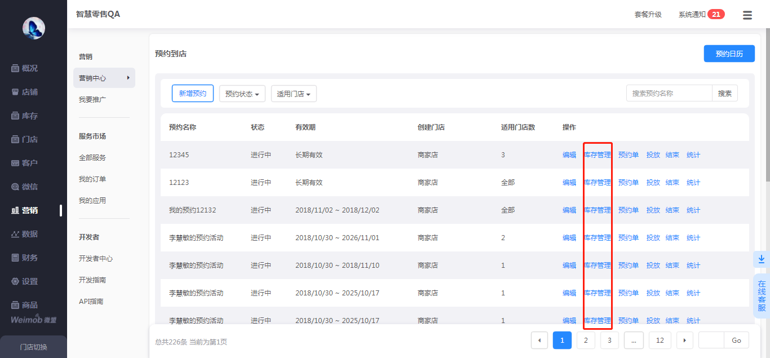Viewport: 770px width, 358px height.
Task: Open API指南 submenu item
Action: pyautogui.click(x=91, y=302)
